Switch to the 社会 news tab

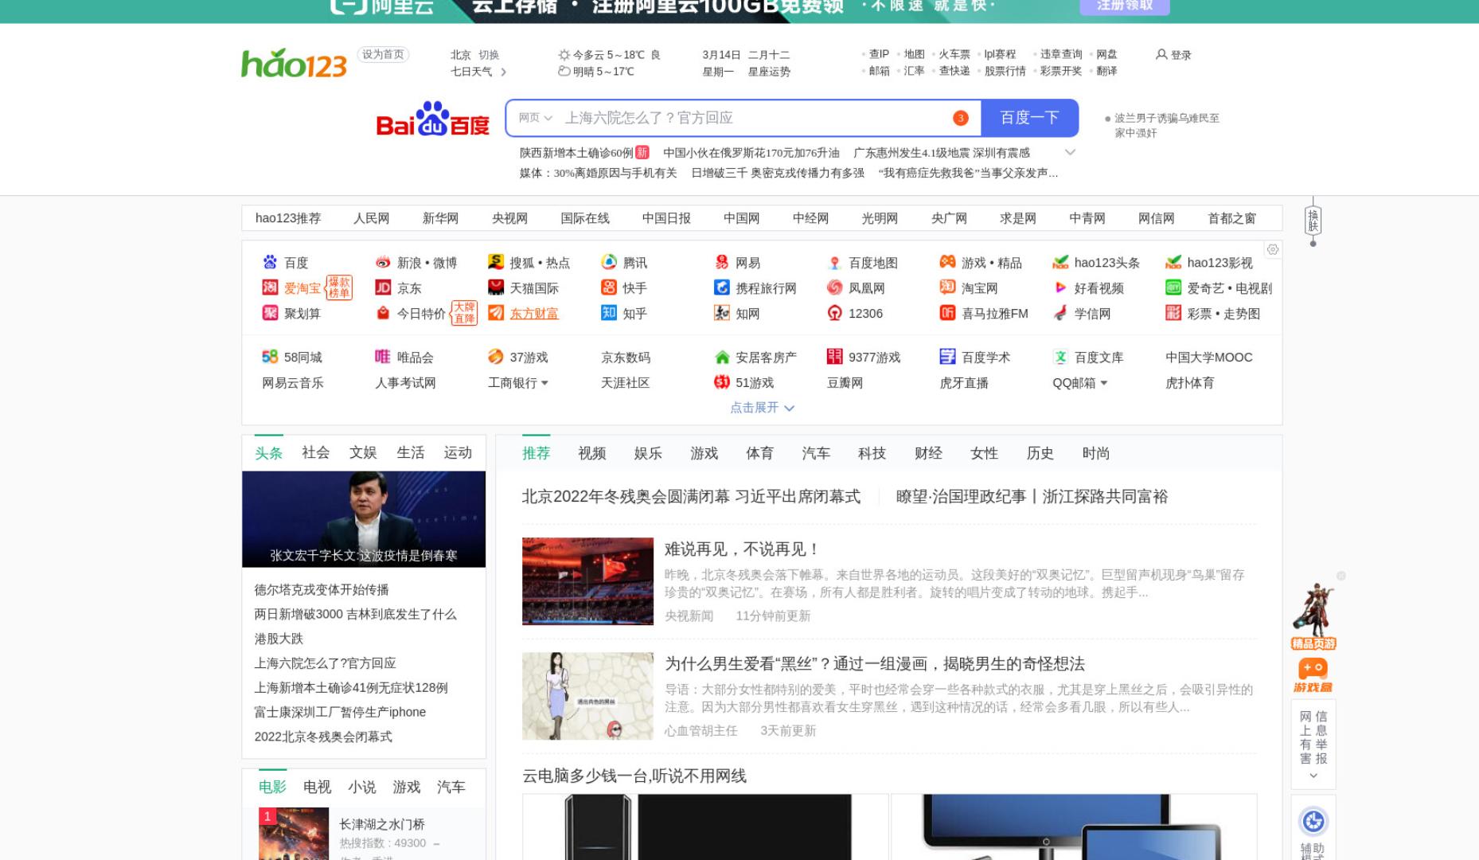(x=315, y=452)
